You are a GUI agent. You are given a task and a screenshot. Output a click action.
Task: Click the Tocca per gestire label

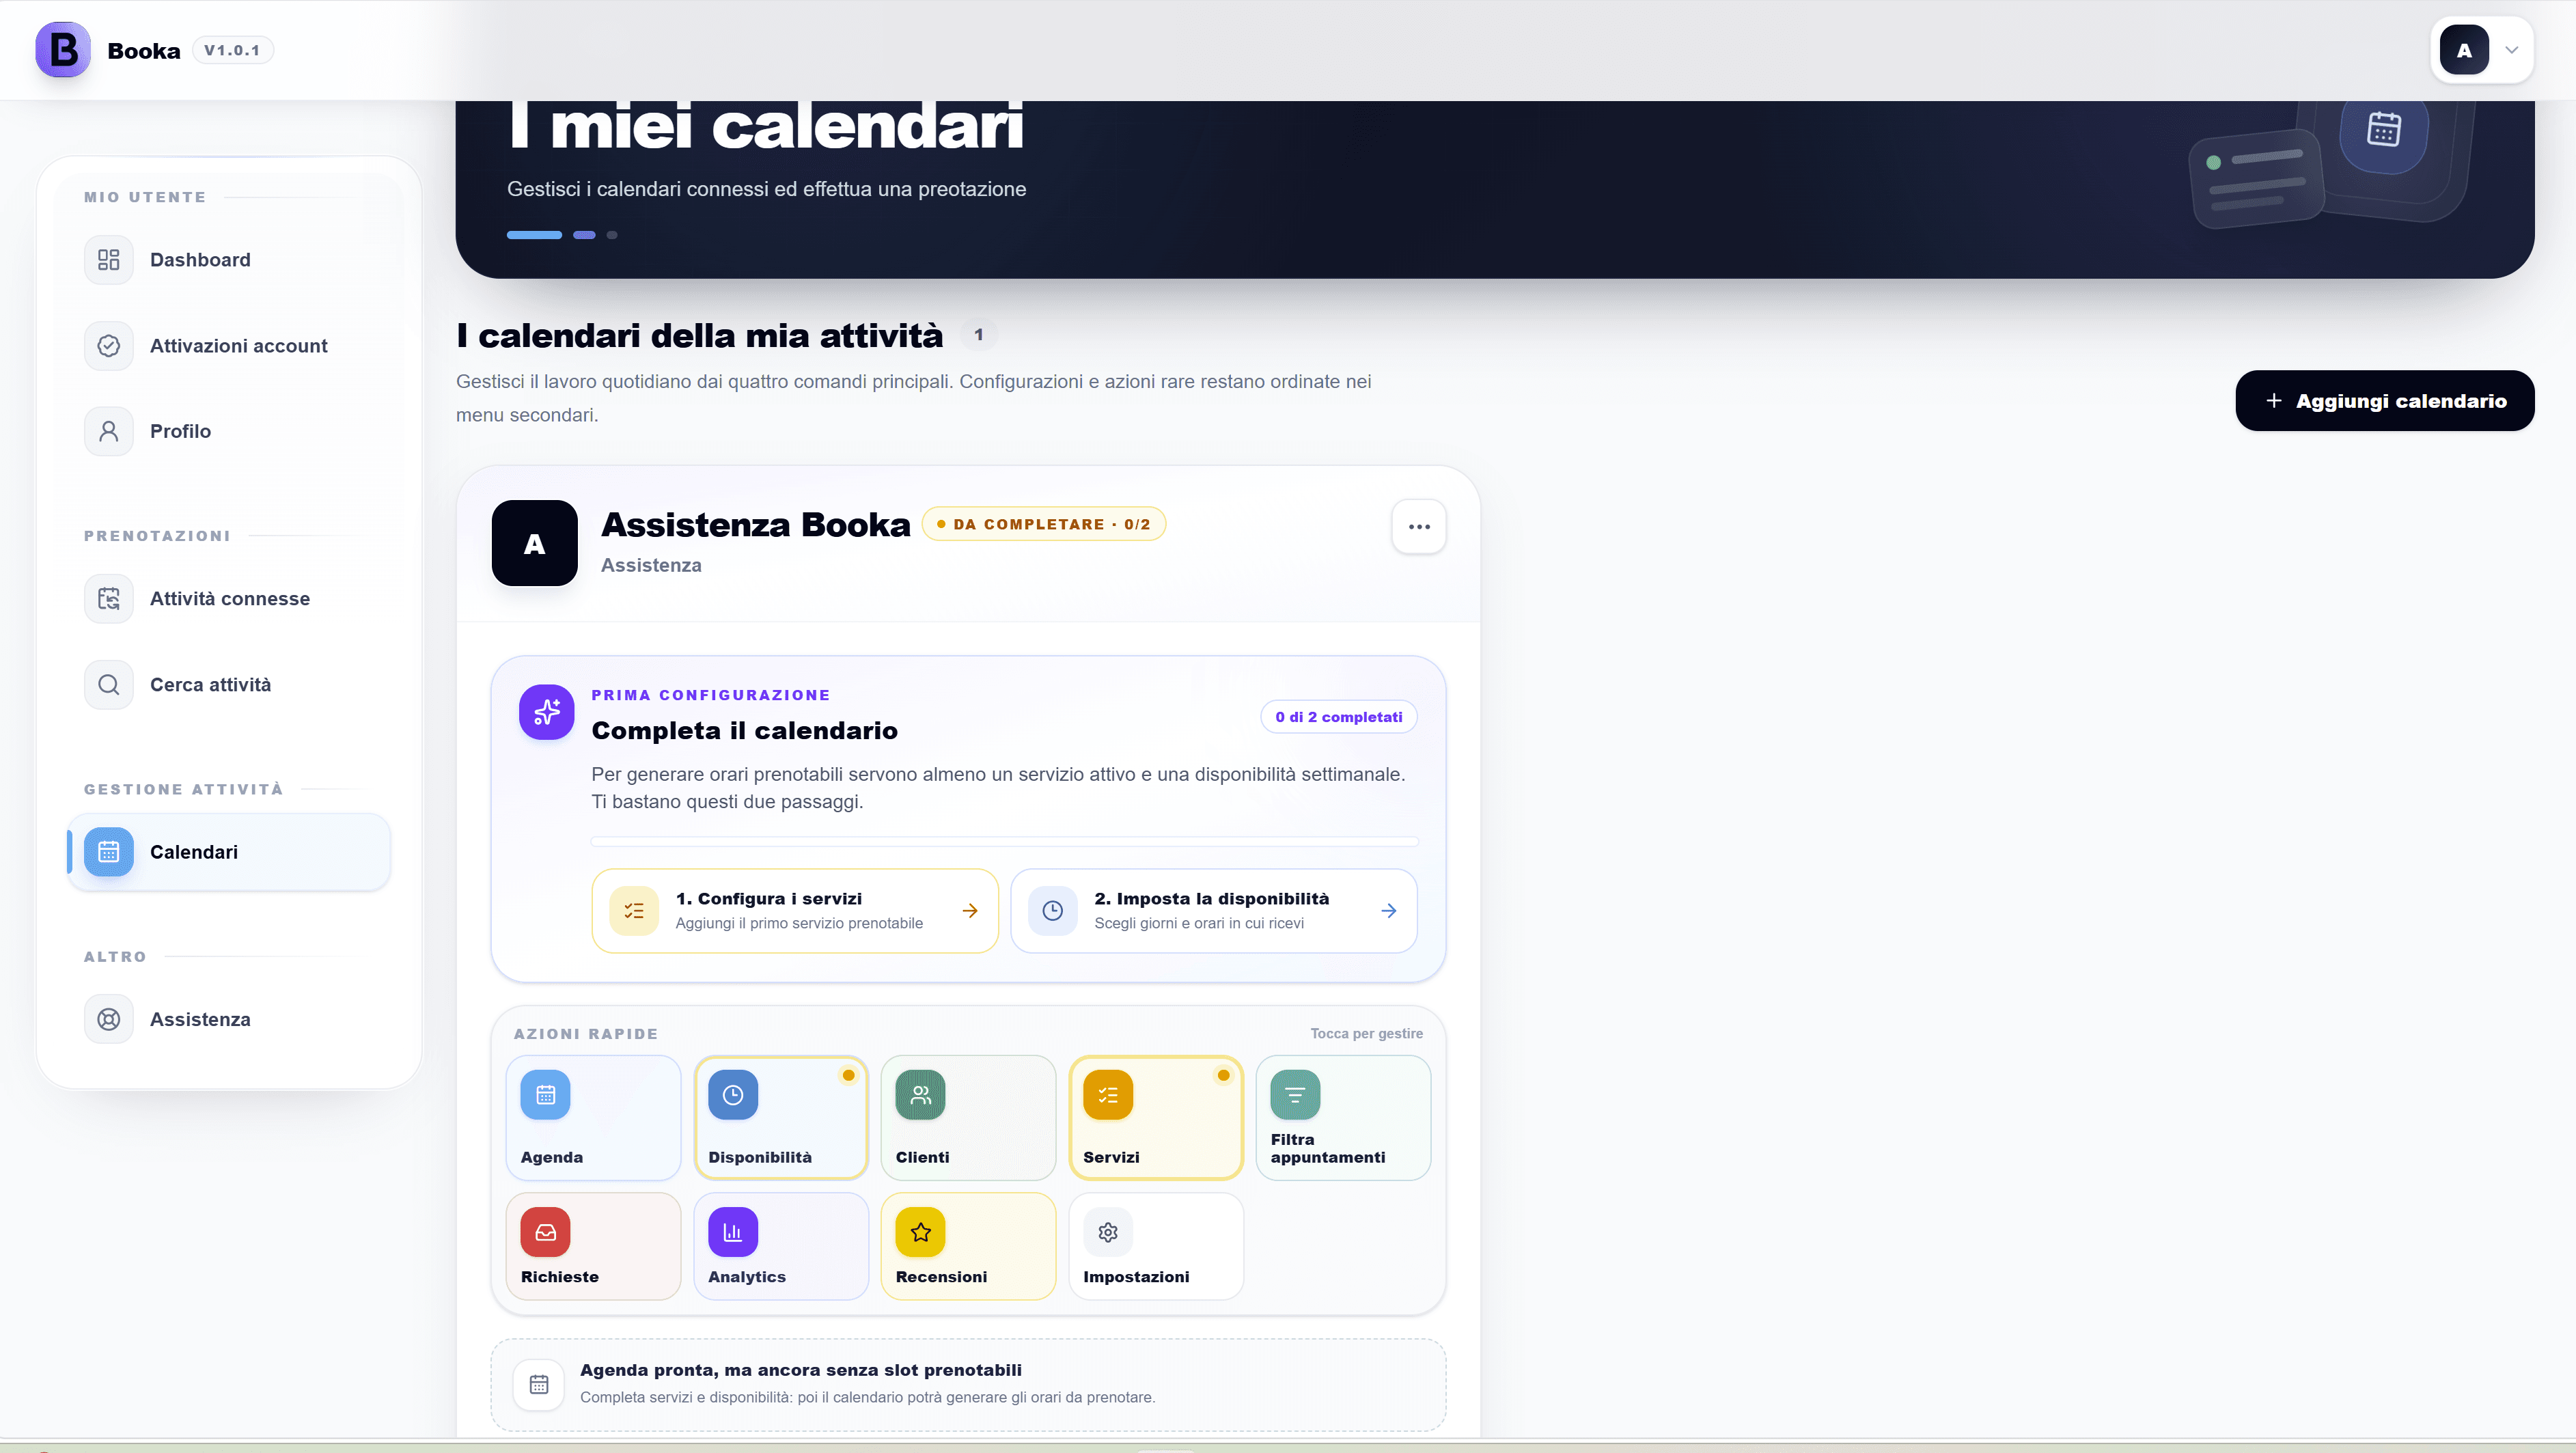coord(1366,1034)
